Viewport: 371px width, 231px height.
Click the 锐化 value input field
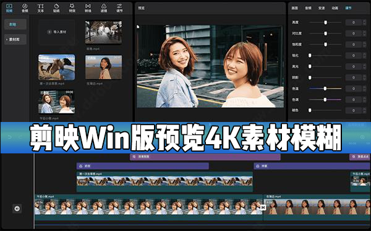354,55
